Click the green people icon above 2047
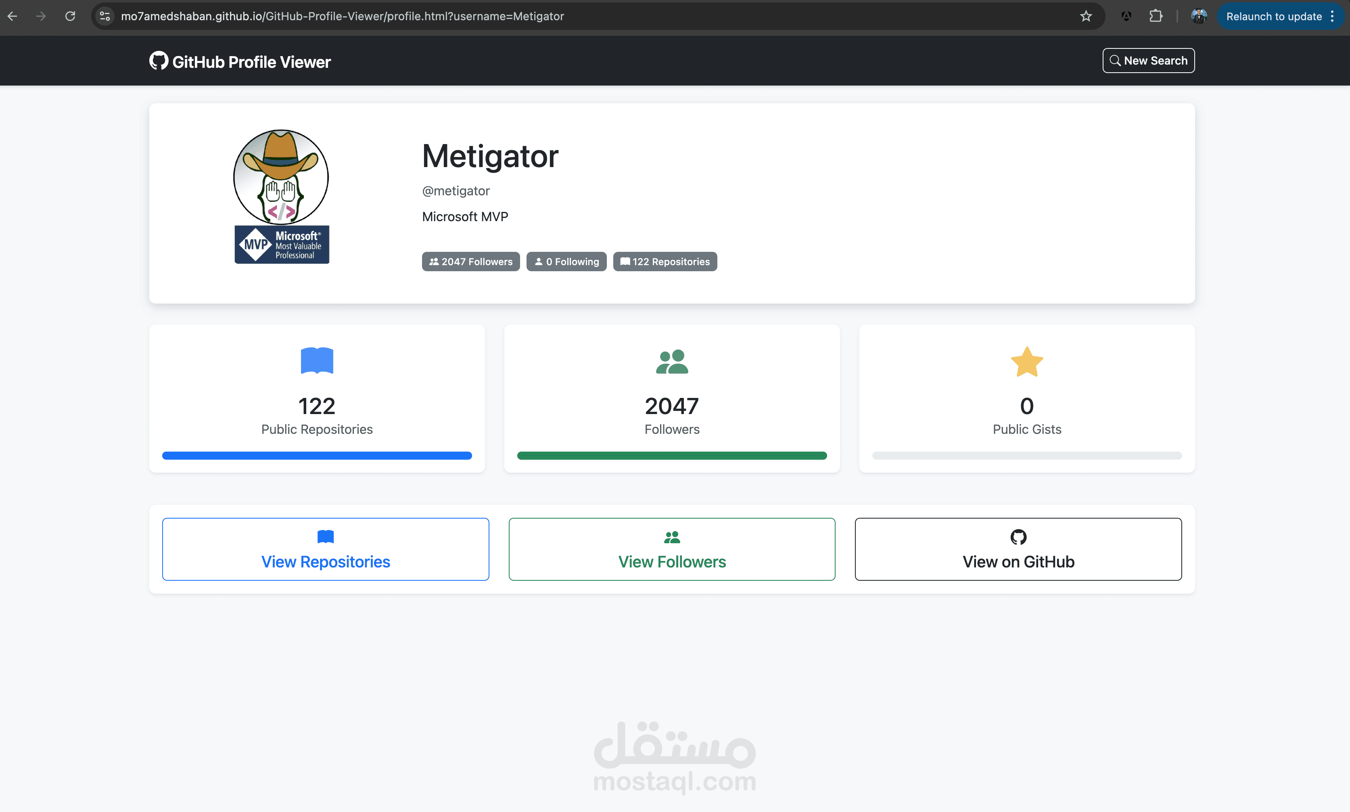The image size is (1350, 812). pos(672,362)
